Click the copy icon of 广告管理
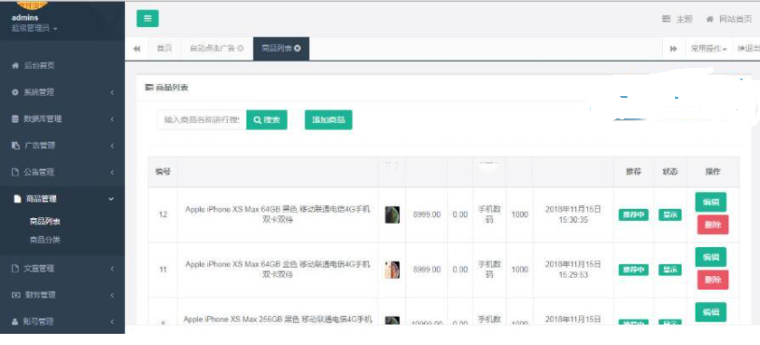 [x=15, y=145]
